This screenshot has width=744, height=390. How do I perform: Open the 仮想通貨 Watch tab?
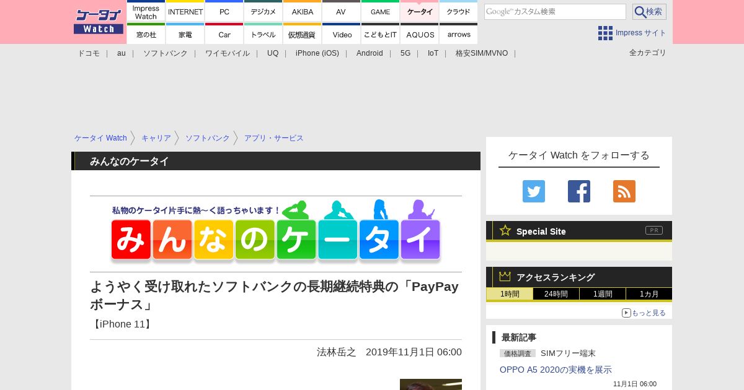pyautogui.click(x=303, y=33)
